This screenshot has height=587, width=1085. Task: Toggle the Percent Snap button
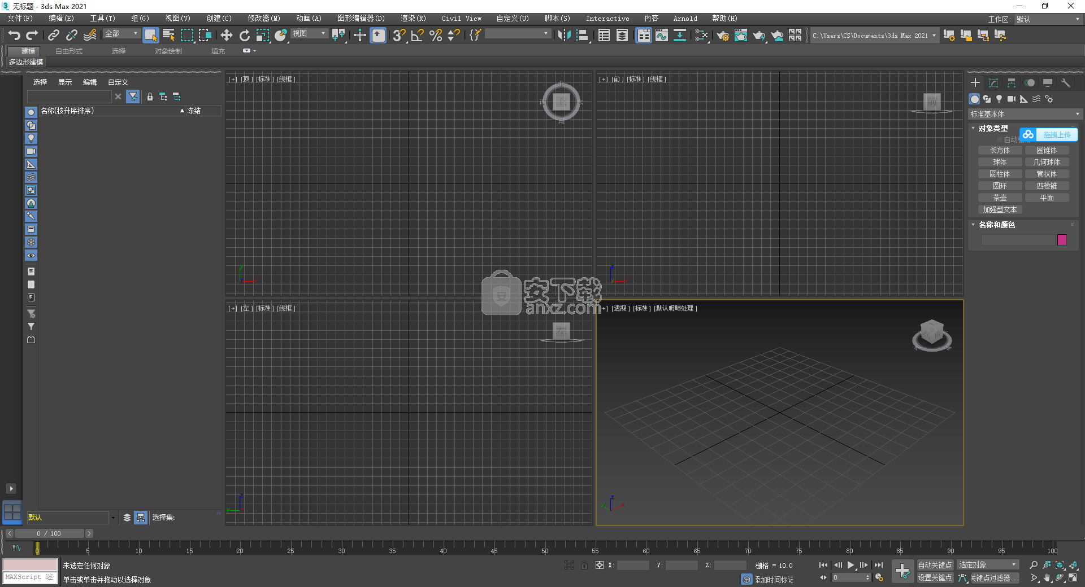436,36
